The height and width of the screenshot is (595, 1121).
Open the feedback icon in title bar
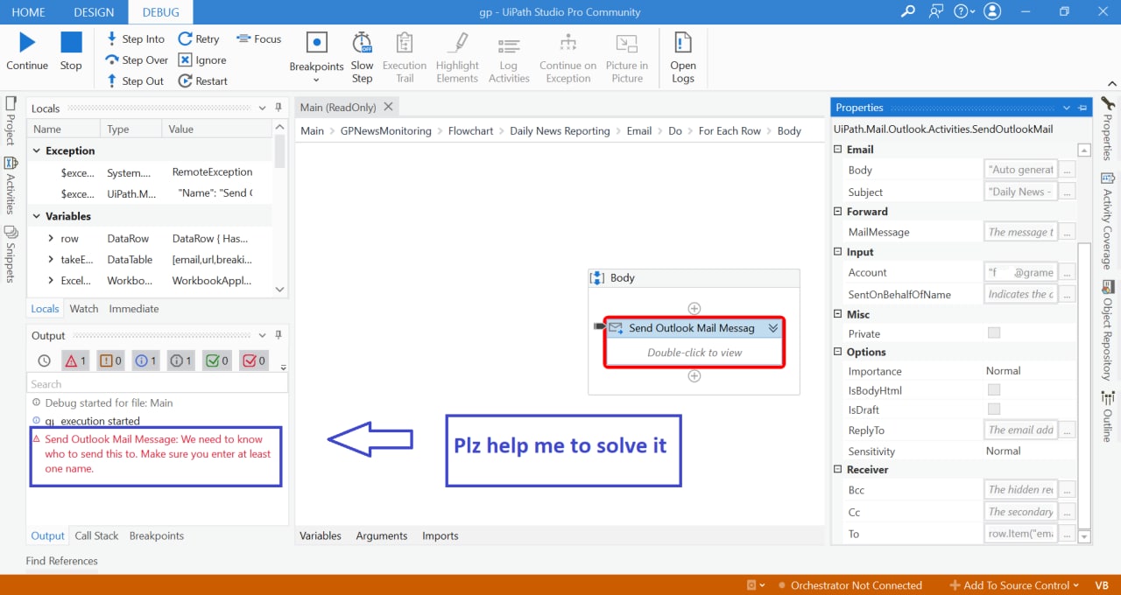click(x=936, y=11)
